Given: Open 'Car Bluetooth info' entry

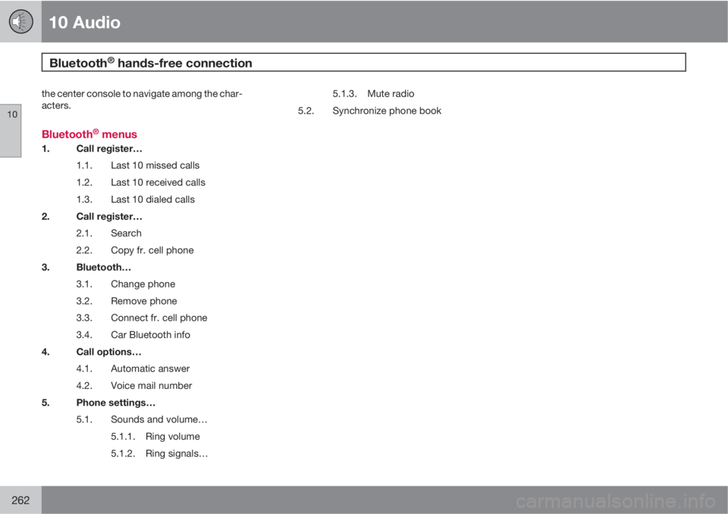Looking at the screenshot, I should click(150, 335).
